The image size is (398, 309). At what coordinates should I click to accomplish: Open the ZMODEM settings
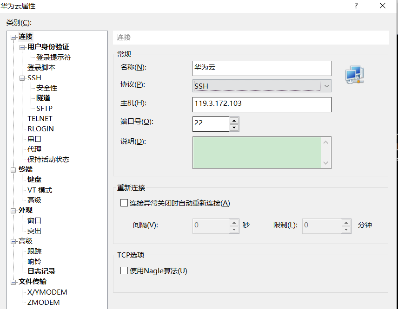43,302
